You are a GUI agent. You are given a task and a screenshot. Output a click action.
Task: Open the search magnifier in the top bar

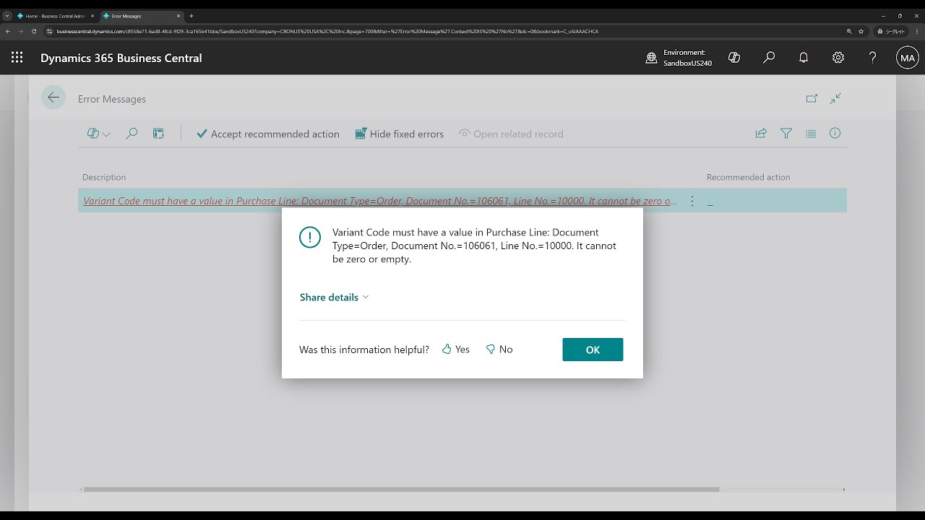pyautogui.click(x=769, y=58)
